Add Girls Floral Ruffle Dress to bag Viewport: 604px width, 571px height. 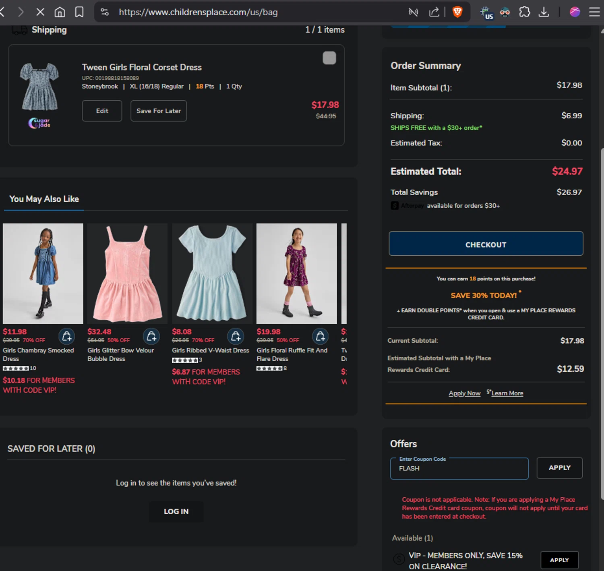(321, 336)
